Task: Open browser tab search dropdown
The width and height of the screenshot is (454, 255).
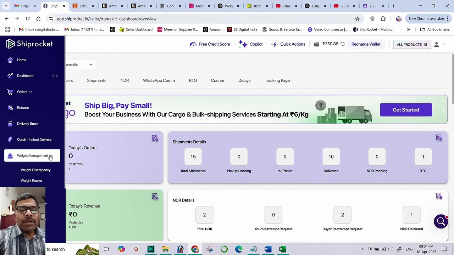Action: (x=6, y=6)
